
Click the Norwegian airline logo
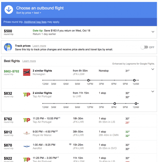click(x=27, y=72)
